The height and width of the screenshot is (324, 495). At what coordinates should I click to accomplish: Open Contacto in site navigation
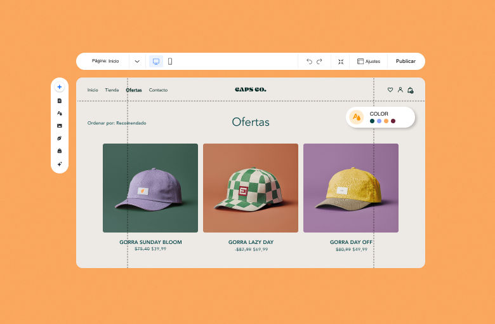click(x=158, y=90)
